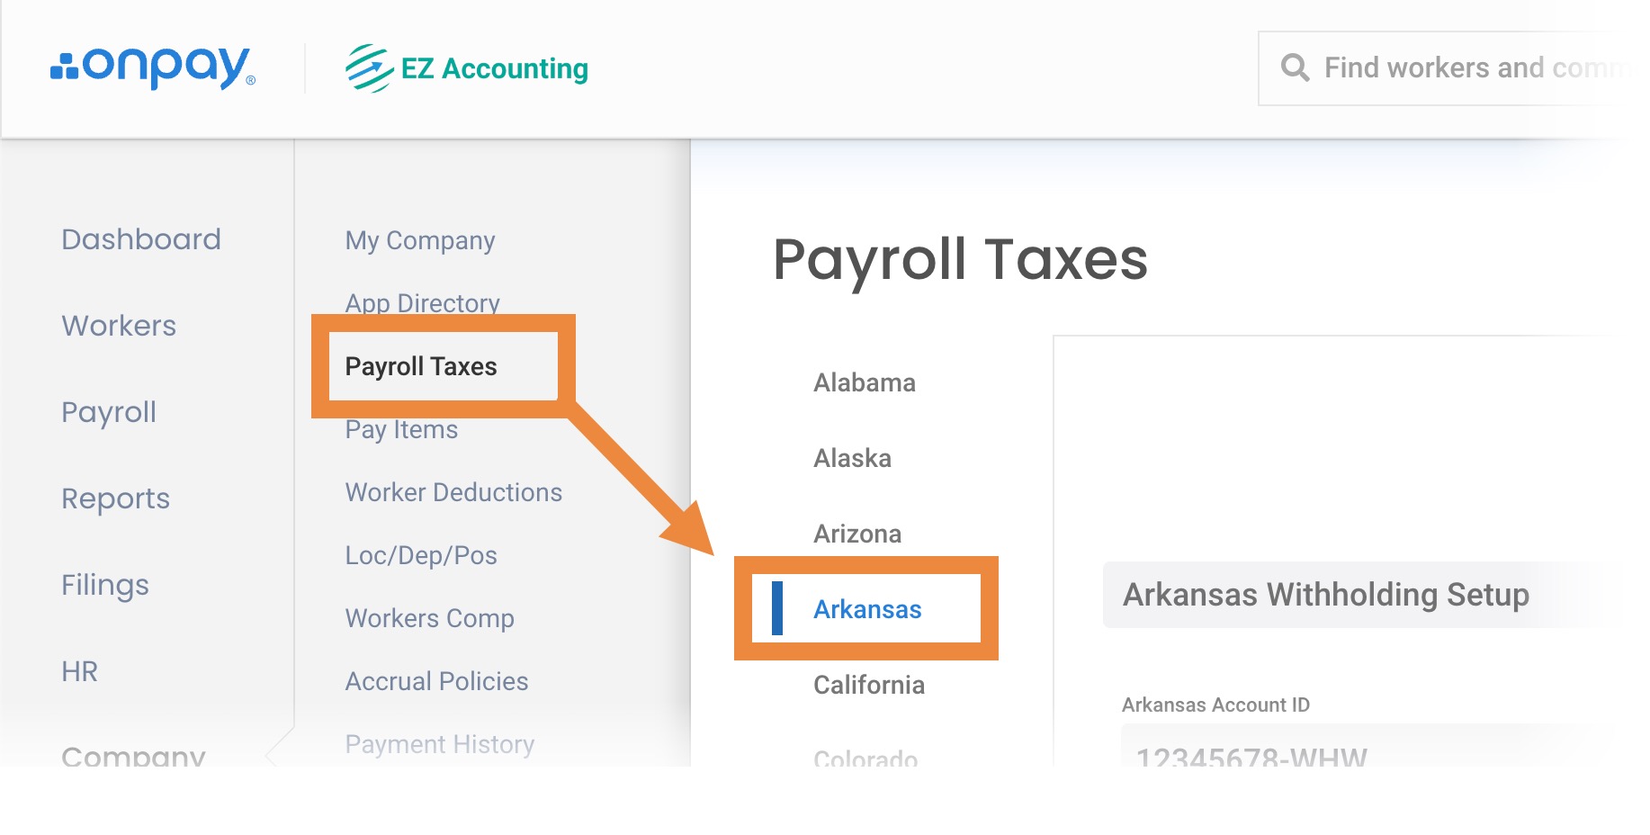Select California from the state list
The image size is (1650, 835).
(x=869, y=685)
